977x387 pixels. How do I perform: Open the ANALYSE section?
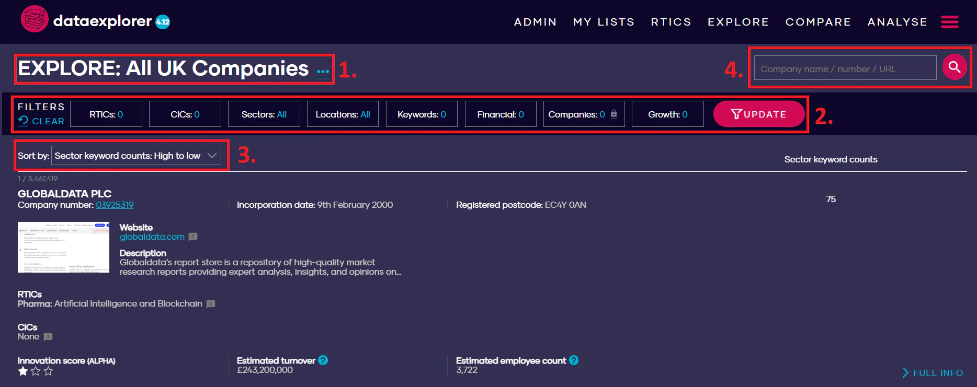tap(898, 22)
